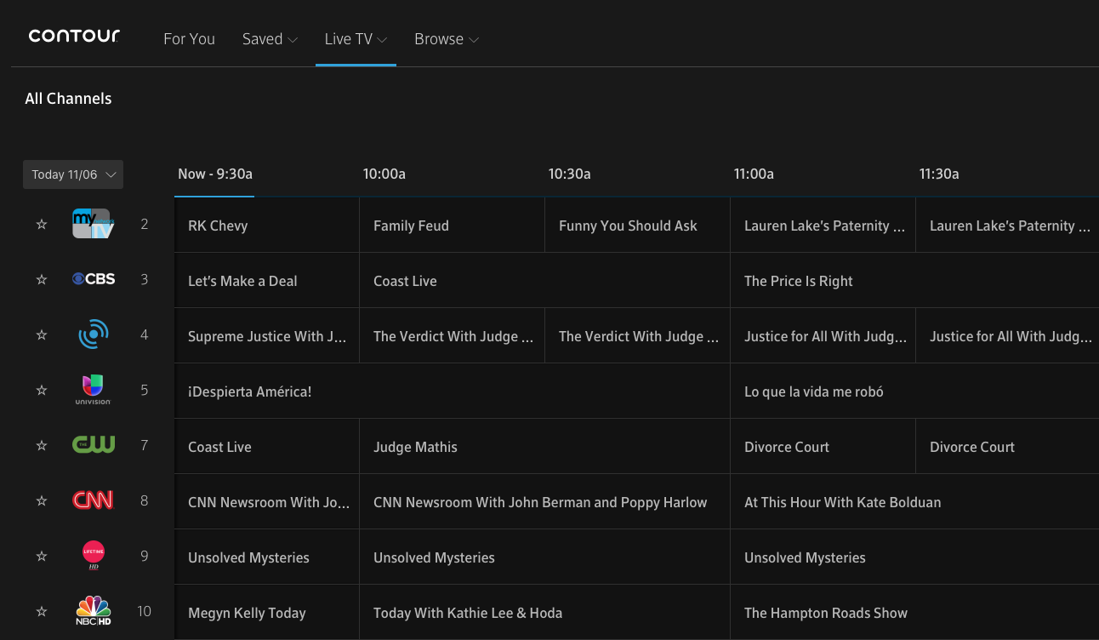The height and width of the screenshot is (640, 1099).
Task: Open The Hampton Roads Show
Action: pos(915,613)
